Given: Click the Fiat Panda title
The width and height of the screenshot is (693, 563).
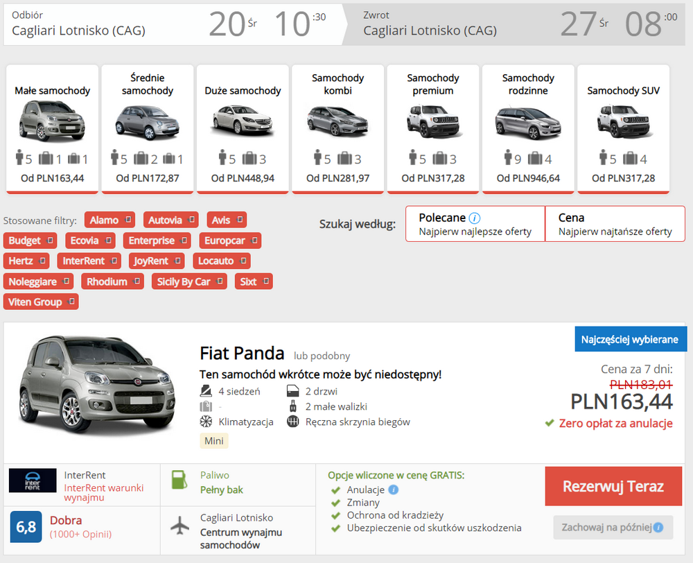Looking at the screenshot, I should point(242,354).
